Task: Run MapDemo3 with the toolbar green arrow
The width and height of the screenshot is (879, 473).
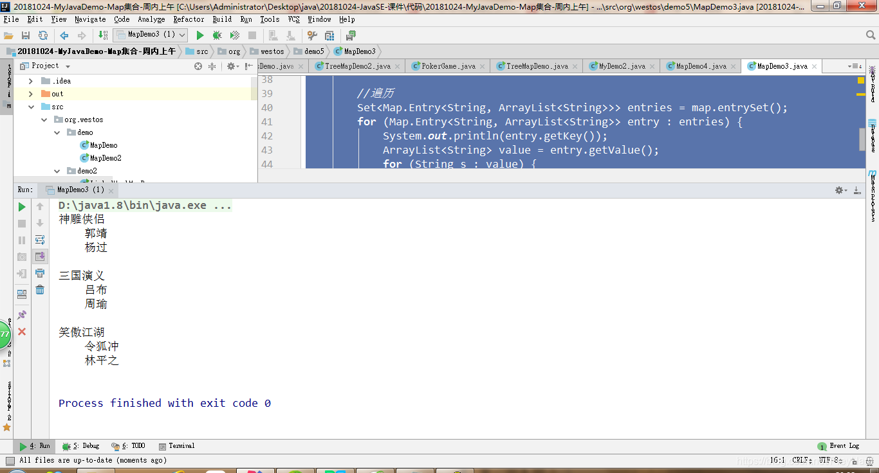Action: click(x=200, y=35)
